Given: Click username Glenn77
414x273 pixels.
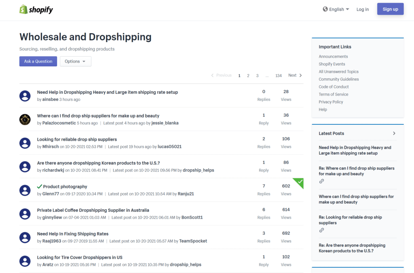Looking at the screenshot, I should 51,194.
